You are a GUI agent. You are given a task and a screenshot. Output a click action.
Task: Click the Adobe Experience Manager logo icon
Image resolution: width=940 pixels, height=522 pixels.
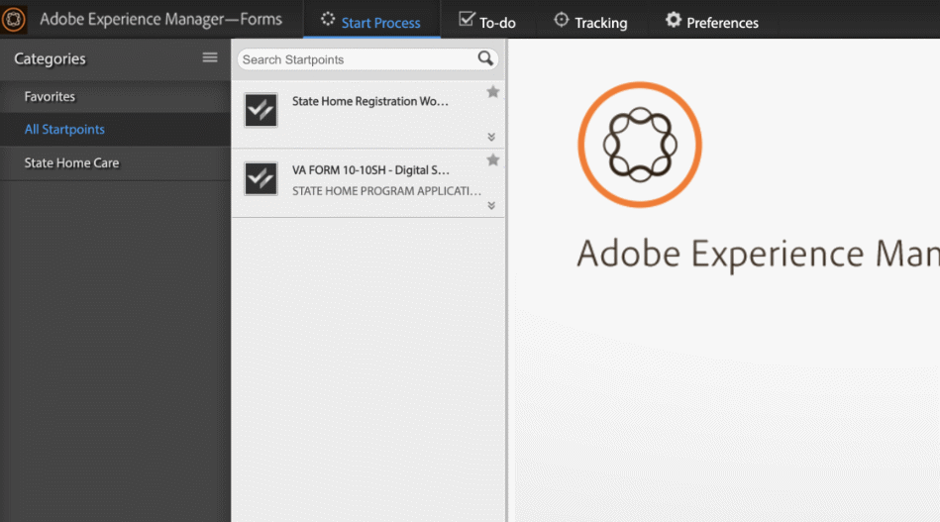(14, 20)
